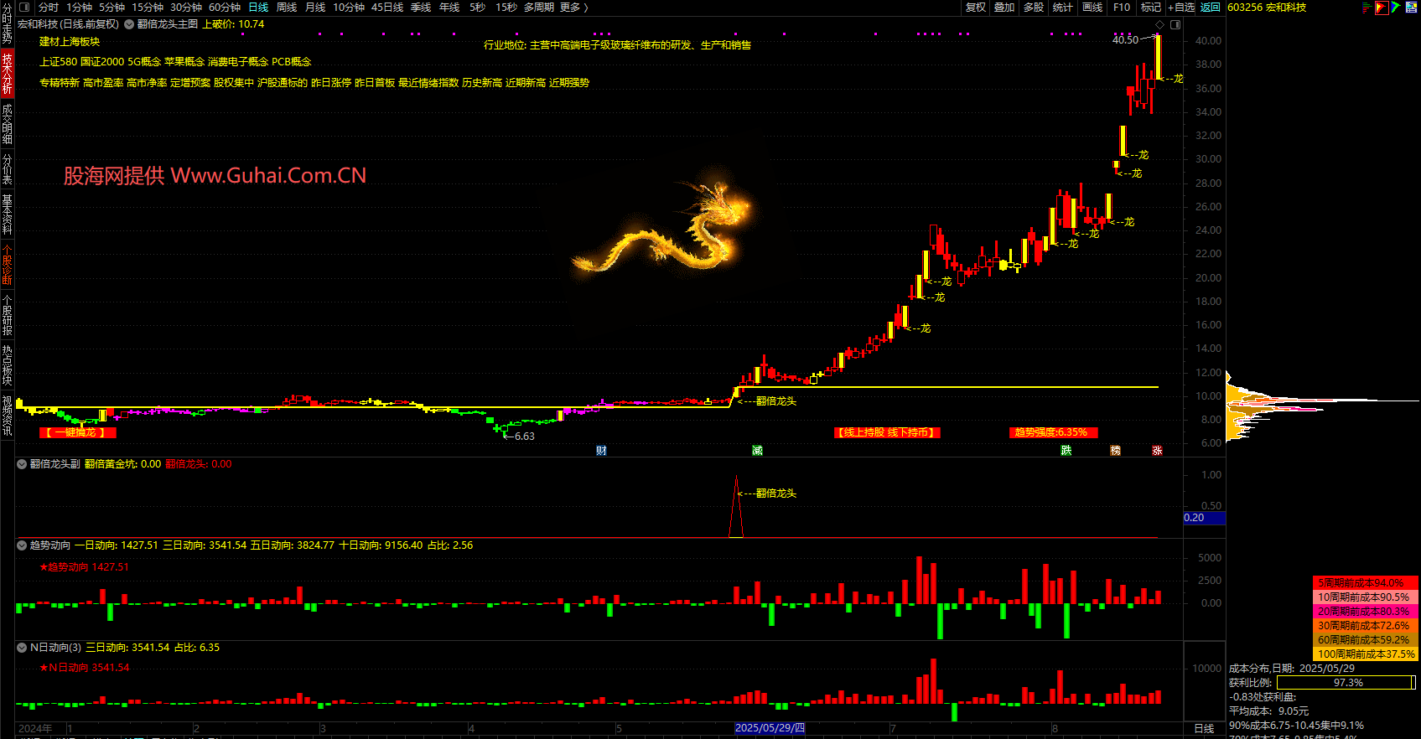Click the 2025/05/29/四 date marker on the timeline
Image resolution: width=1421 pixels, height=739 pixels.
pos(770,728)
